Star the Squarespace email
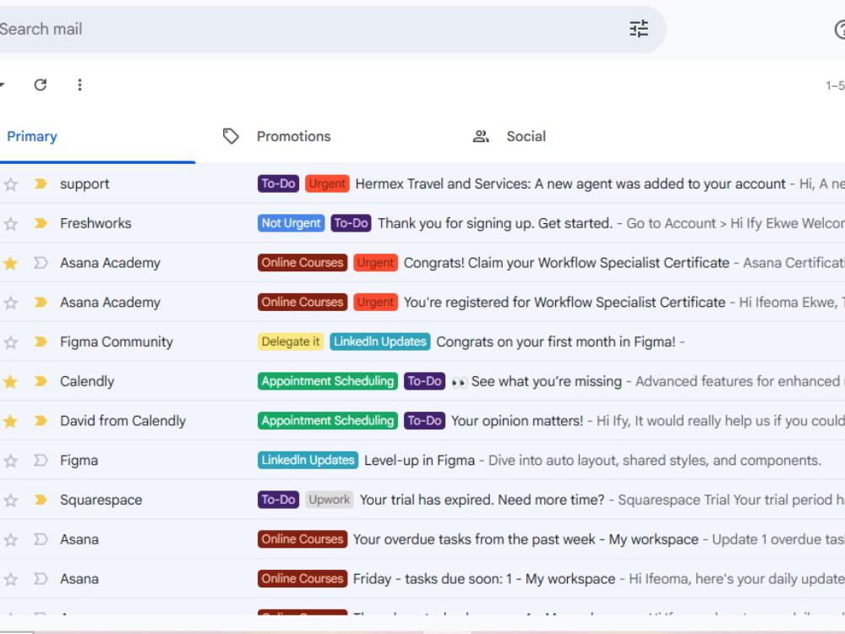This screenshot has width=845, height=634. 11,500
